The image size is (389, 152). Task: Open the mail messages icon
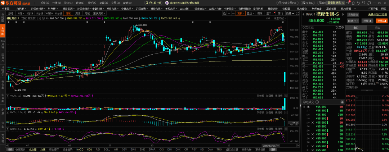(347, 3)
